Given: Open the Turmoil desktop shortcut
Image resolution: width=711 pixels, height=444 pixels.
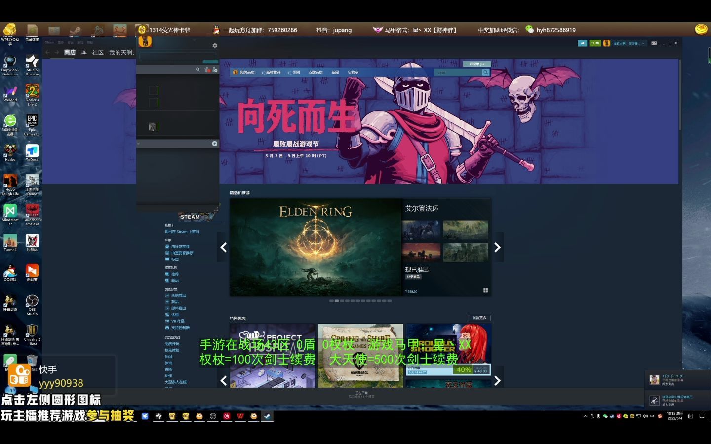Looking at the screenshot, I should click(10, 243).
